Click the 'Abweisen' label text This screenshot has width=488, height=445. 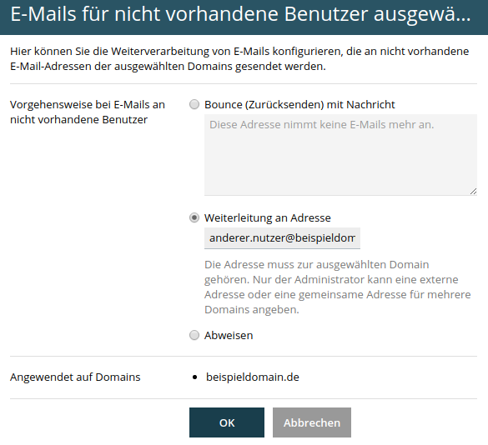pyautogui.click(x=229, y=336)
